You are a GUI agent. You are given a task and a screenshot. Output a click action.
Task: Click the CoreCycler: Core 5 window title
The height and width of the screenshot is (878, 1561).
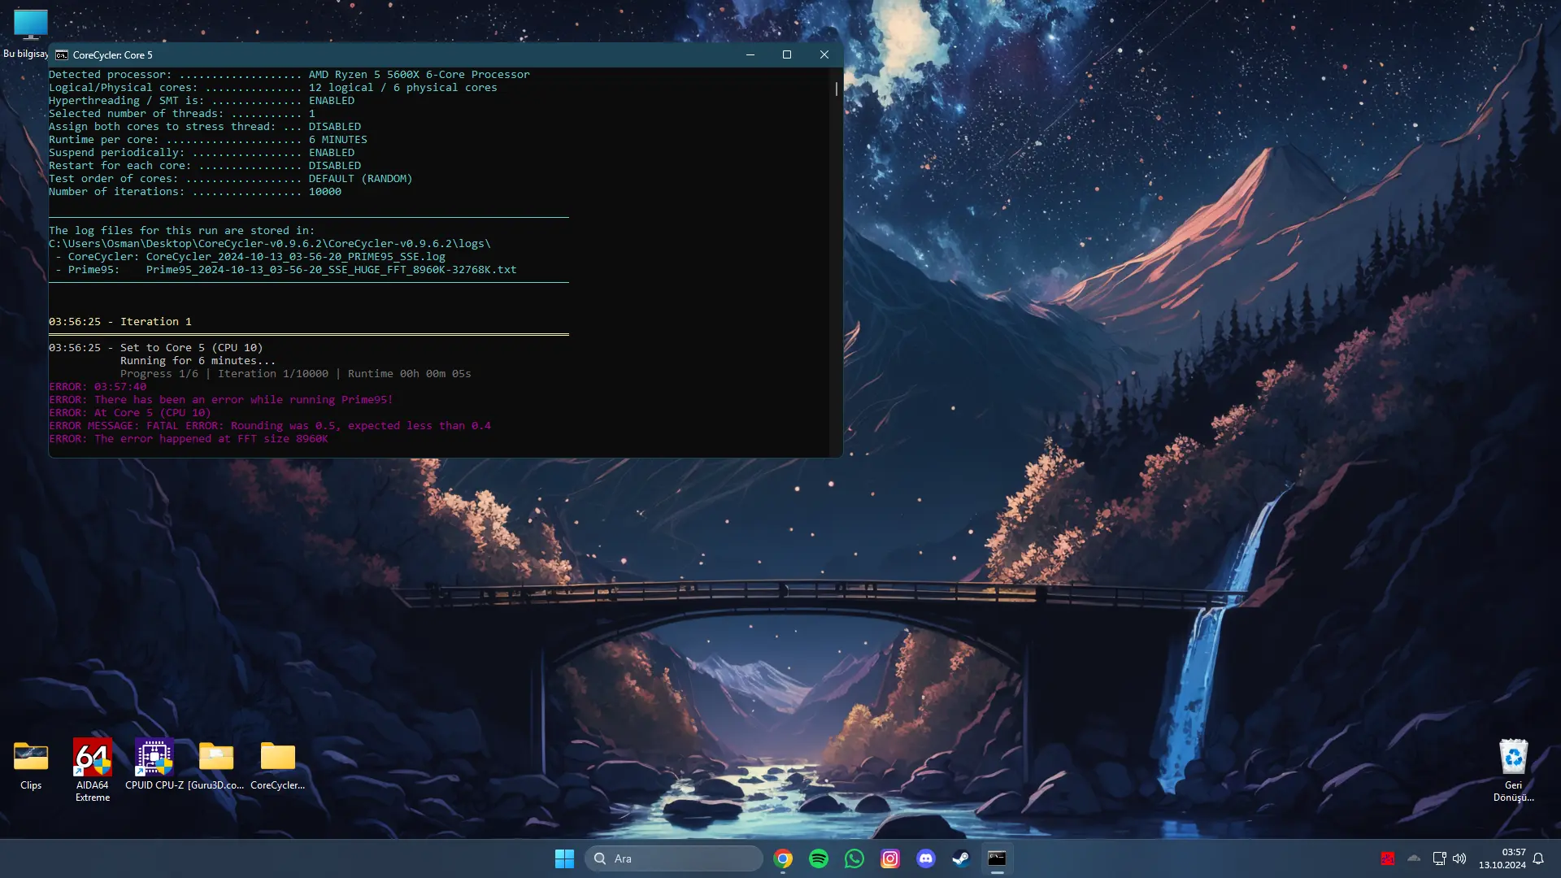(112, 55)
